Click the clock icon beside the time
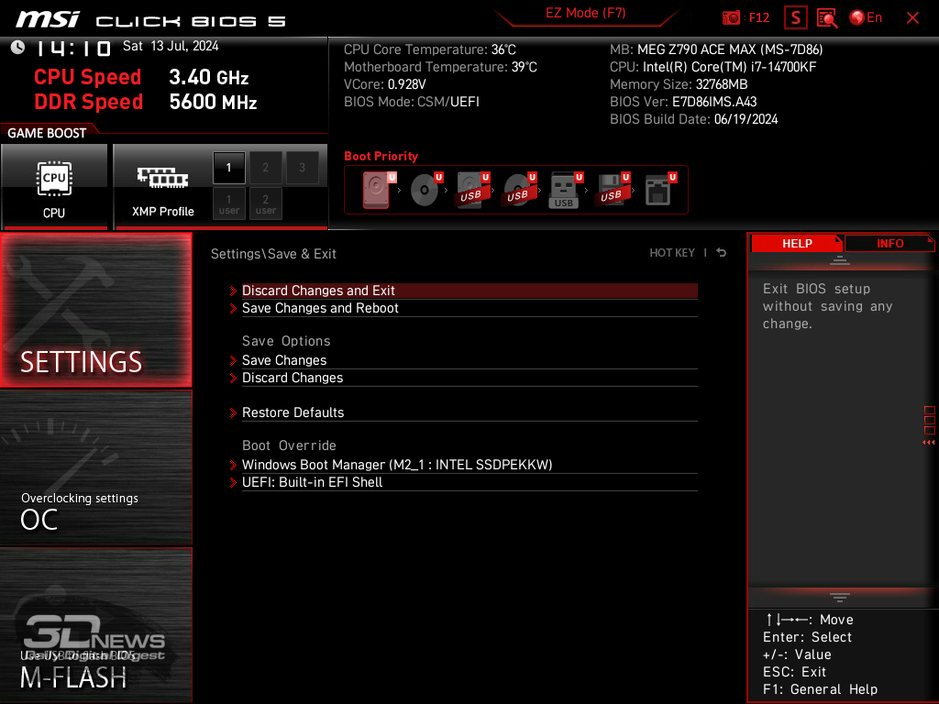Viewport: 939px width, 704px height. coord(18,48)
